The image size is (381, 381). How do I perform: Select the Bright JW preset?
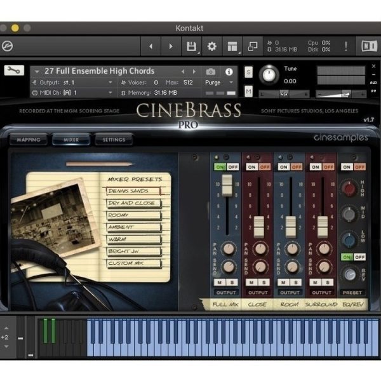coord(133,251)
